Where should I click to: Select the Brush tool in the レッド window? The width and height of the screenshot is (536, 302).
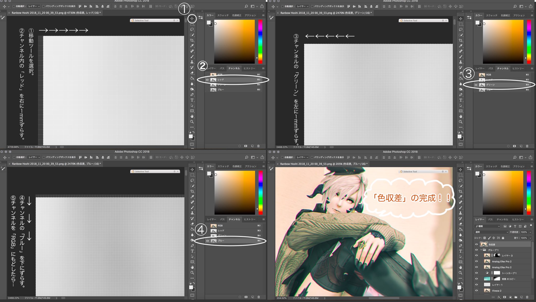pos(192,57)
